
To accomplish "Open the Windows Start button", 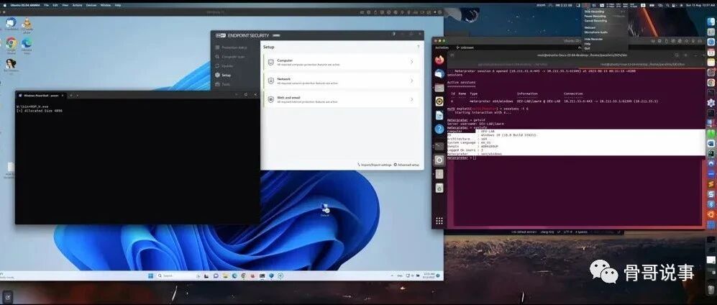I will 150,276.
